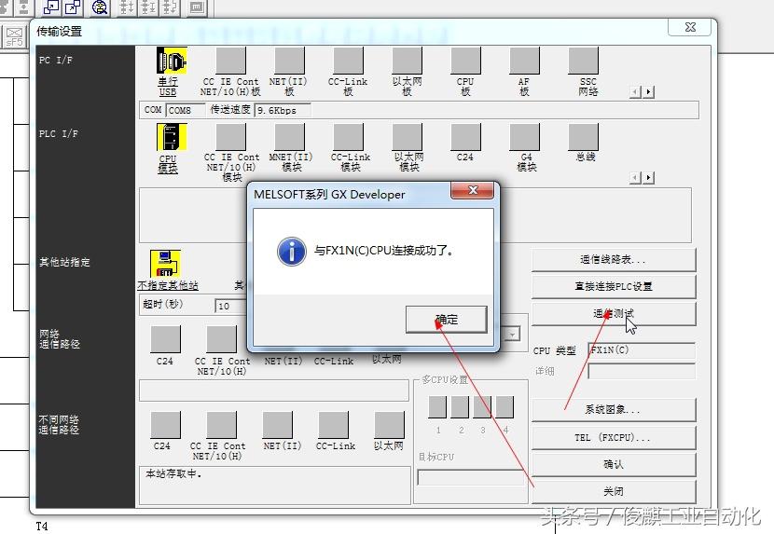Viewport: 774px width, 534px height.
Task: Pick NET(II) in the 不同网络通信路径 row
Action: [277, 425]
